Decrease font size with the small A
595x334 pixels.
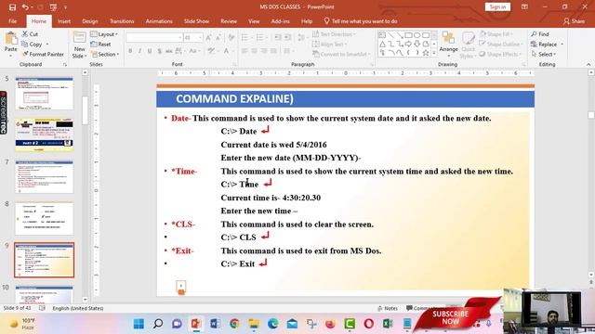(218, 37)
